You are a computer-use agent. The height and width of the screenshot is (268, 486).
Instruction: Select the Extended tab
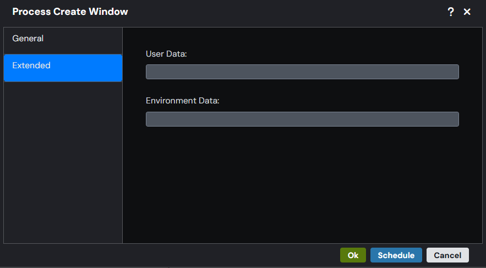[63, 68]
